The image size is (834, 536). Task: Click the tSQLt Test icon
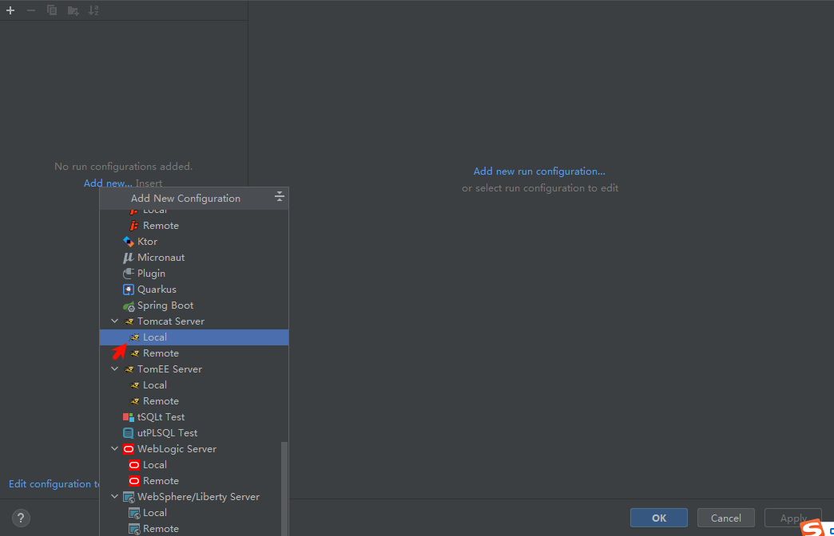point(128,417)
